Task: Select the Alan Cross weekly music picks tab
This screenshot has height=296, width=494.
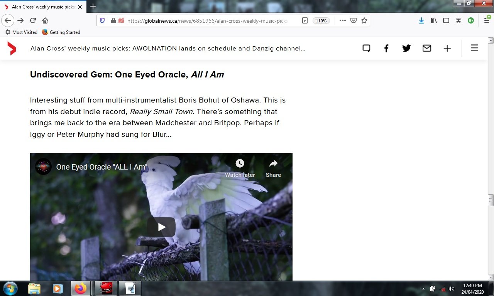Action: click(x=42, y=7)
